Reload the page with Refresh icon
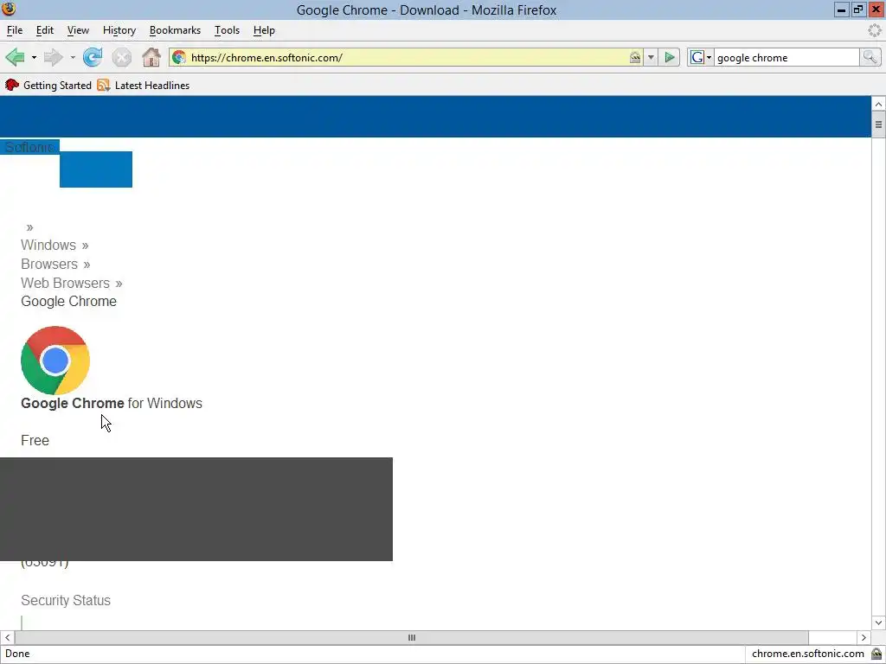Screen dimensions: 886x664 pos(93,57)
